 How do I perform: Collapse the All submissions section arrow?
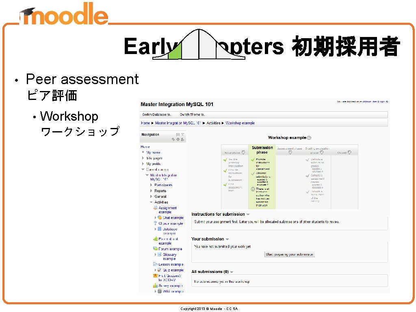232,272
